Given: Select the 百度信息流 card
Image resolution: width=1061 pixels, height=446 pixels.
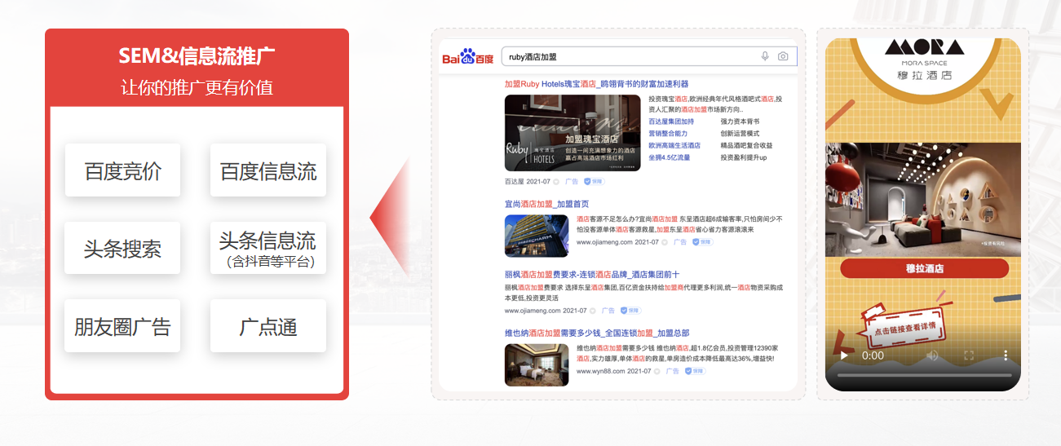Looking at the screenshot, I should pos(268,170).
